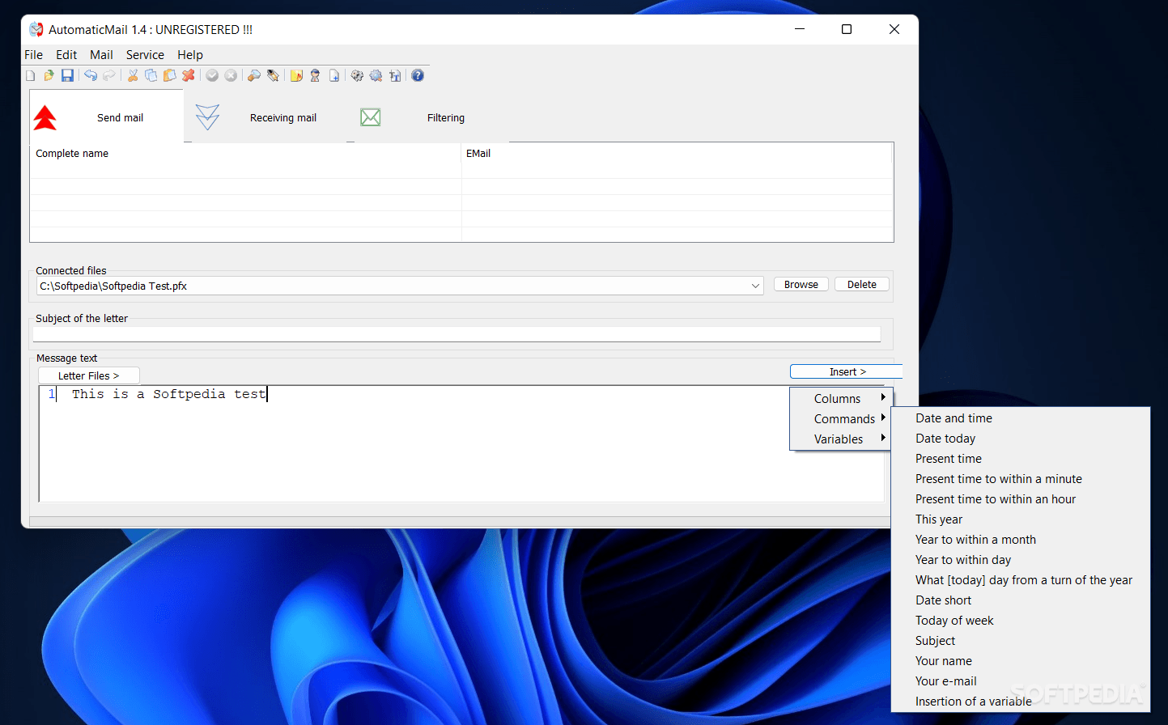
Task: Switch to the Filtering tab
Action: pyautogui.click(x=434, y=117)
